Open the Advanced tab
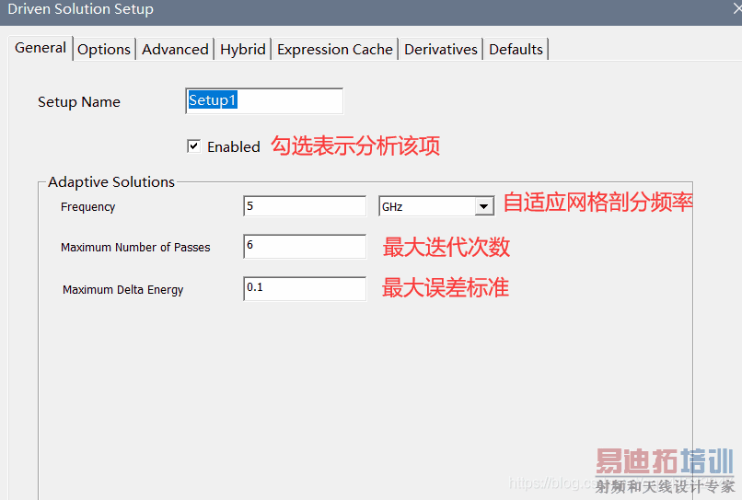 click(x=175, y=49)
